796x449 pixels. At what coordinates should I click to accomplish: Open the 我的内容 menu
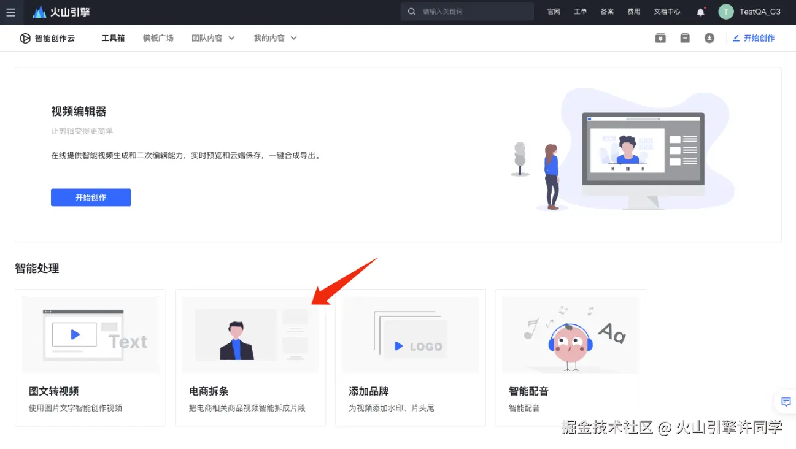tap(269, 38)
